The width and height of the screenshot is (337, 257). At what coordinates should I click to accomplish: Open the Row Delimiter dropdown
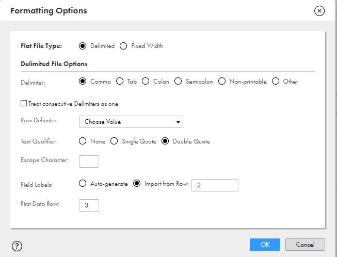pos(131,122)
